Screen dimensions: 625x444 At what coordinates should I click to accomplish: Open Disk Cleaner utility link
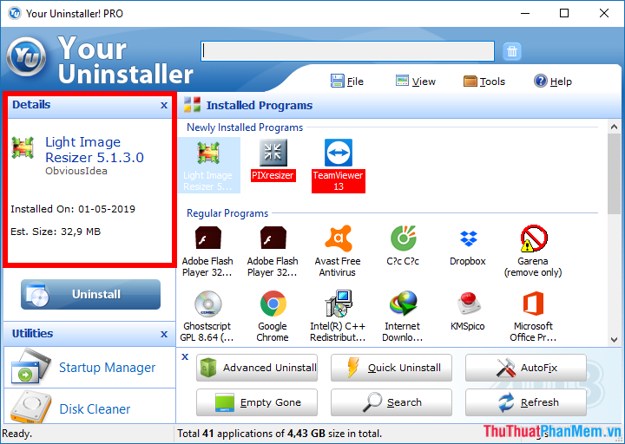(95, 409)
